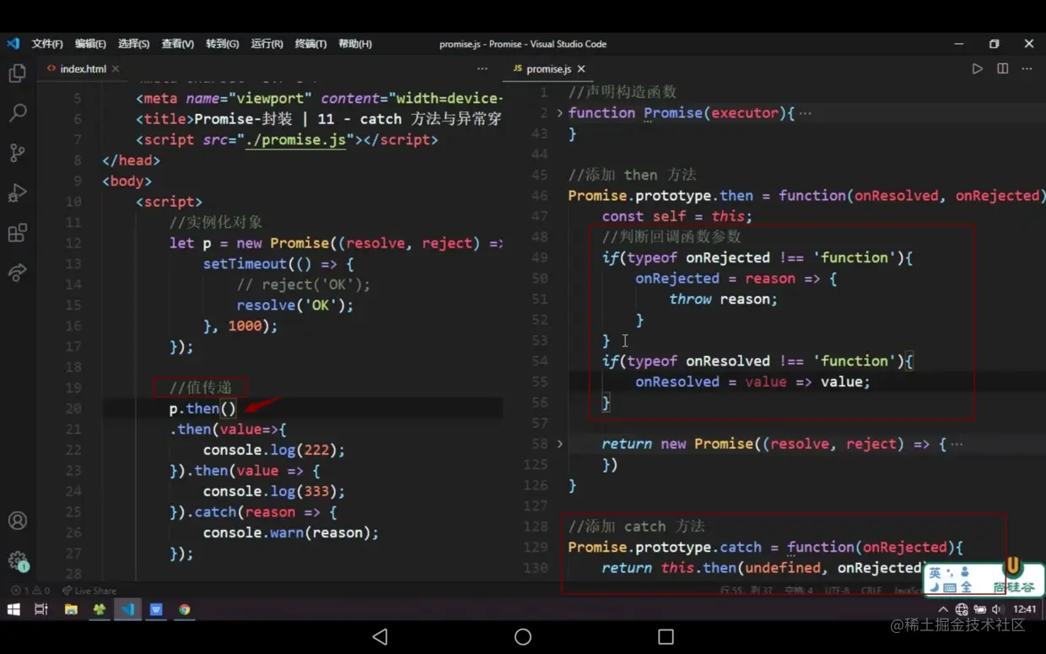Open the Live Share activity bar icon
Viewport: 1046px width, 654px height.
point(17,273)
